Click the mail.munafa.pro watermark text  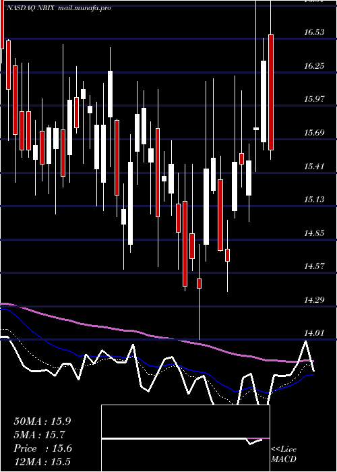84,8
